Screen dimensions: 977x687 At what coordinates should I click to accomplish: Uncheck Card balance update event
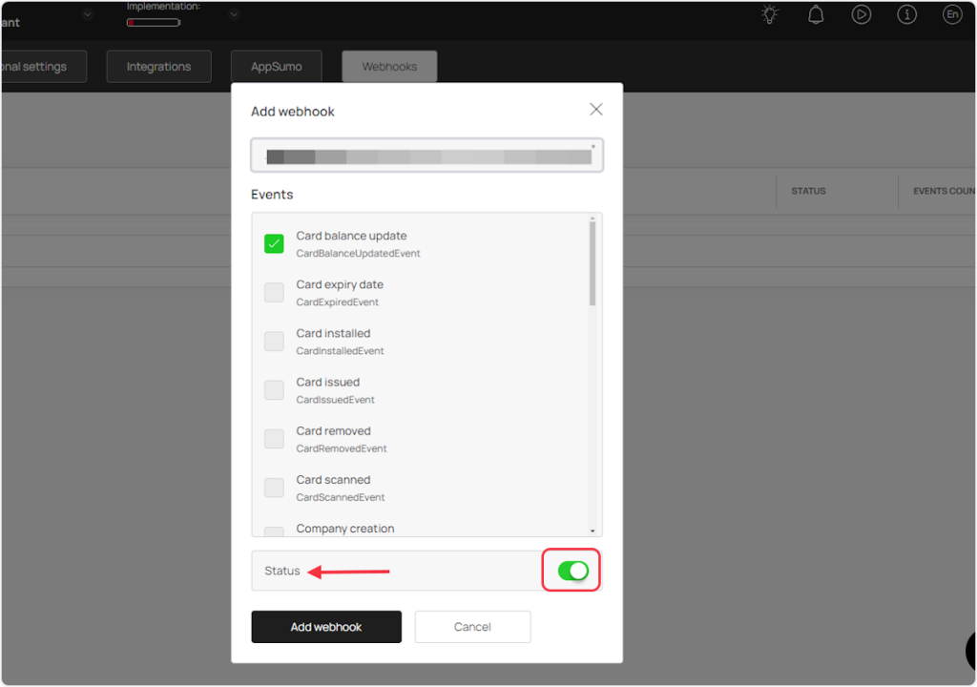click(274, 243)
